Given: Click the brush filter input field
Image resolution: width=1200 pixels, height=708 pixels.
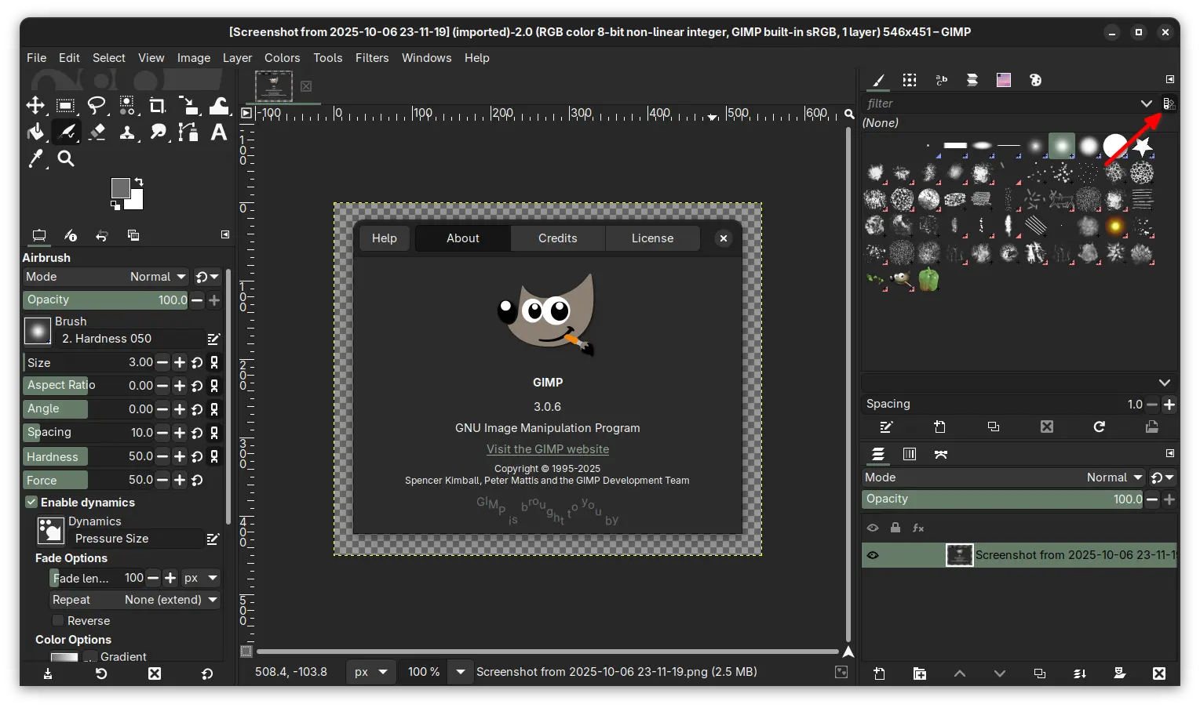Looking at the screenshot, I should [997, 103].
